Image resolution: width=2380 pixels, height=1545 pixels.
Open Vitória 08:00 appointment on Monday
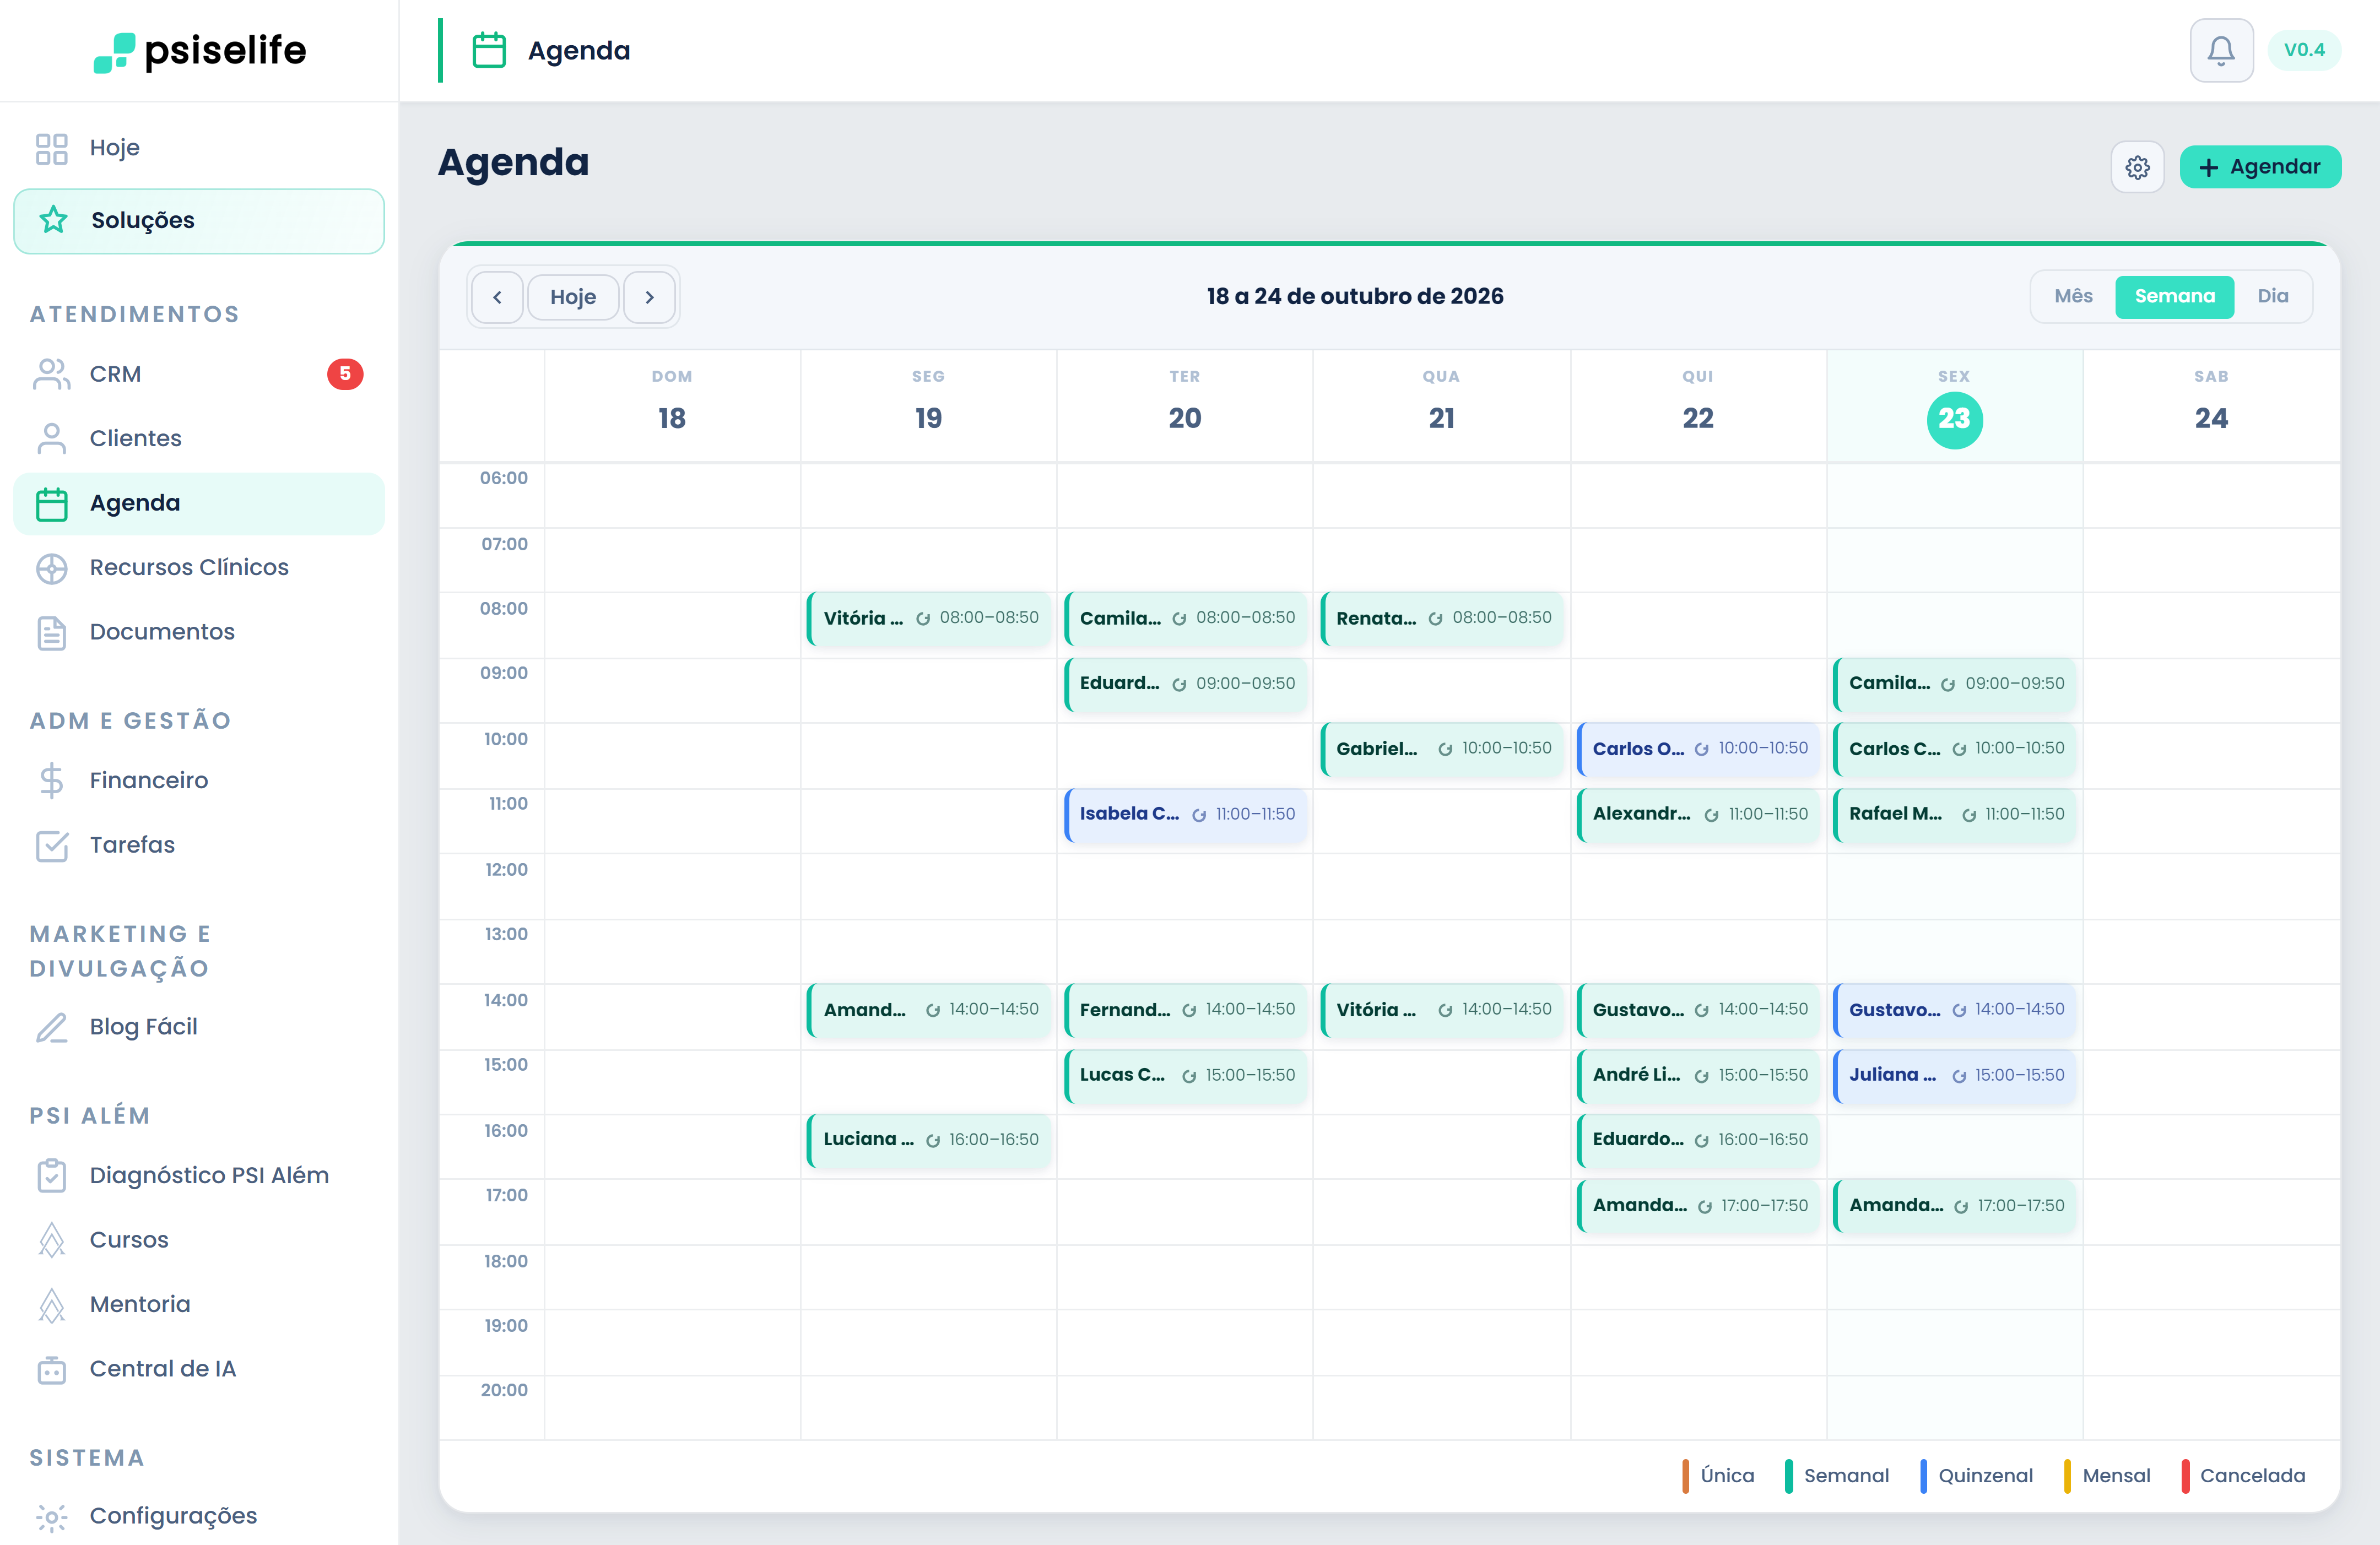[929, 618]
